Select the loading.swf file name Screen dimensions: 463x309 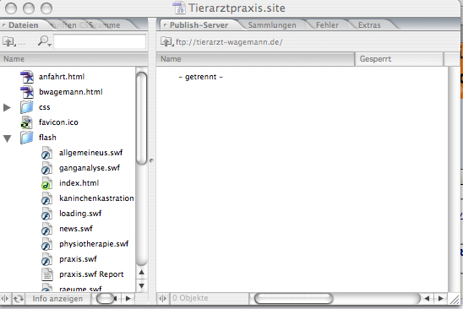click(x=80, y=214)
